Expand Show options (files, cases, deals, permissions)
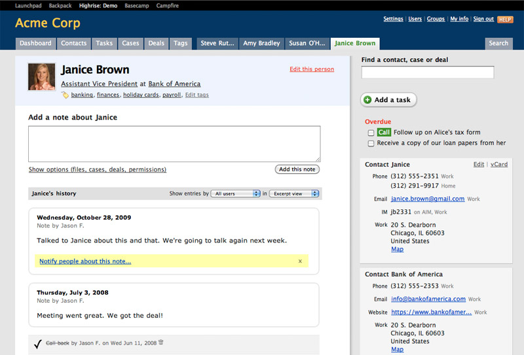 [97, 169]
